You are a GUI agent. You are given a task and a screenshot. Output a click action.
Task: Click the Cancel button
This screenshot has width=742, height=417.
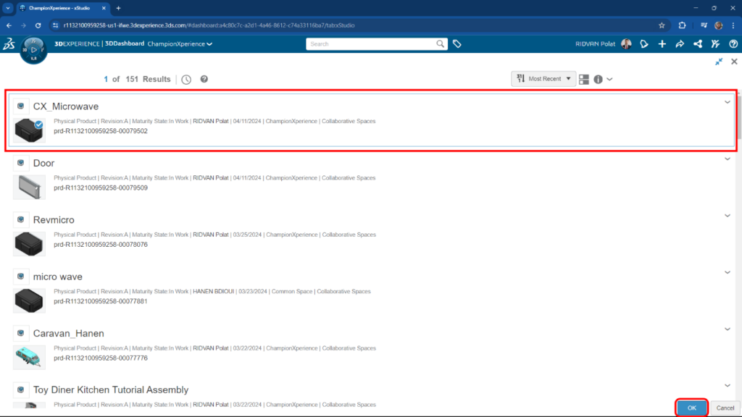tap(725, 408)
